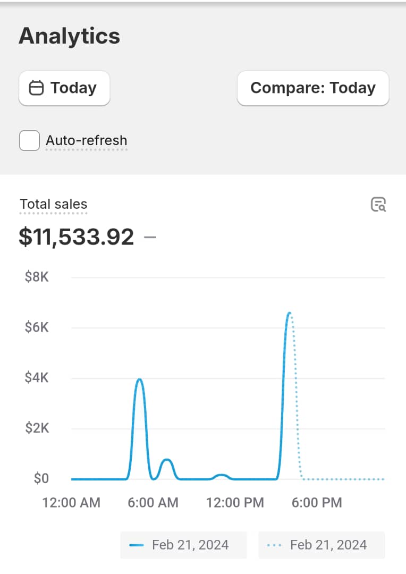Click the Analytics page heading
This screenshot has height=574, width=406.
click(x=69, y=36)
